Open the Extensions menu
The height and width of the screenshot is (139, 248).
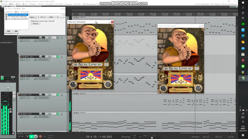(x=68, y=4)
